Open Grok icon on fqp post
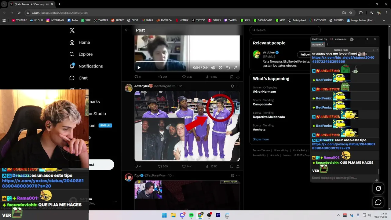Screen dimensions: 391x220 pos(232,175)
